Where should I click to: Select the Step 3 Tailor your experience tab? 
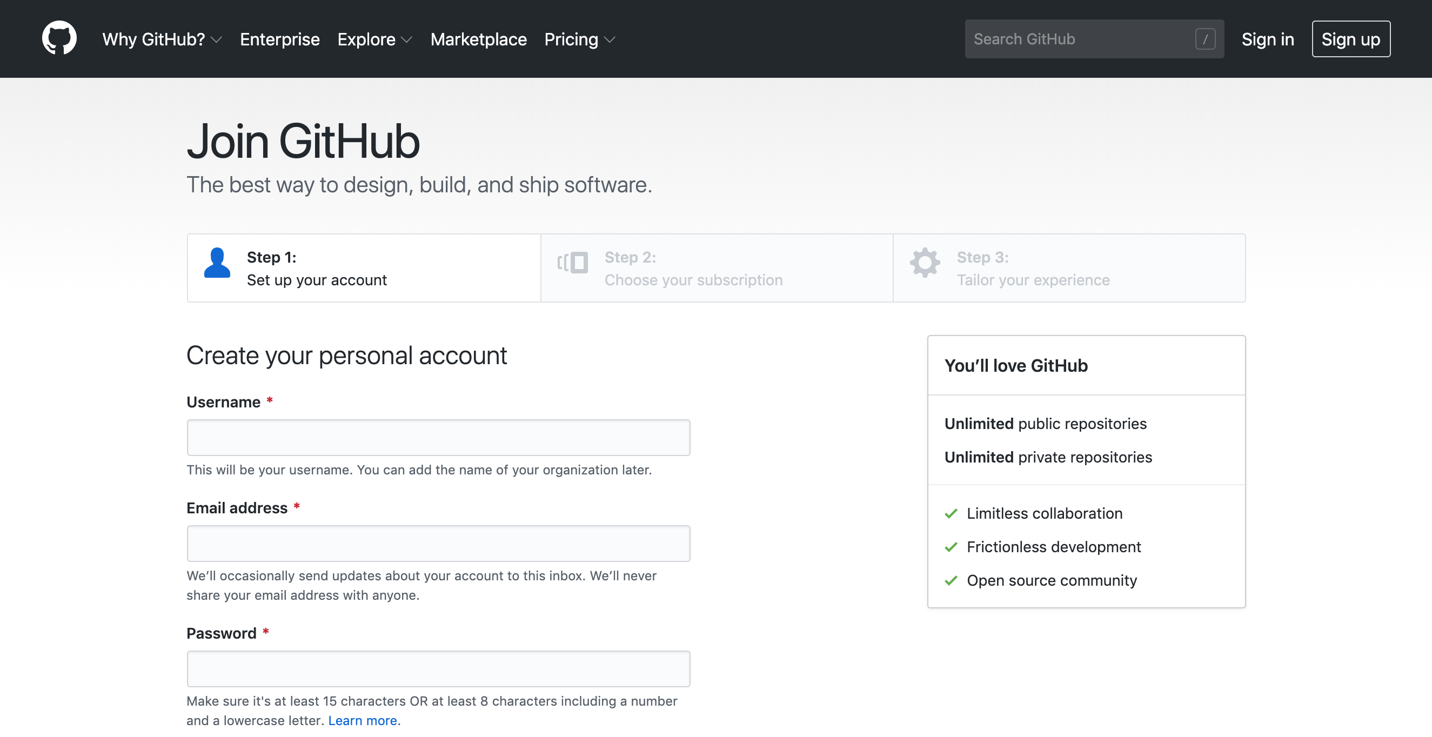pos(1069,268)
